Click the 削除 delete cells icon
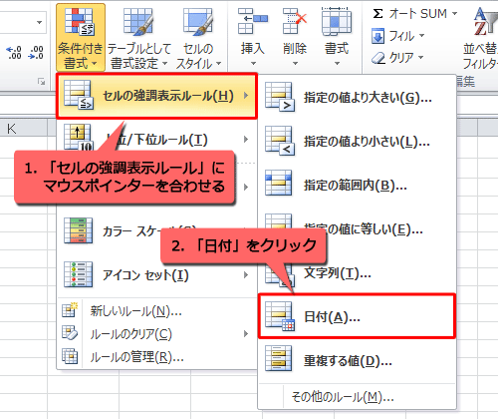 (x=295, y=21)
